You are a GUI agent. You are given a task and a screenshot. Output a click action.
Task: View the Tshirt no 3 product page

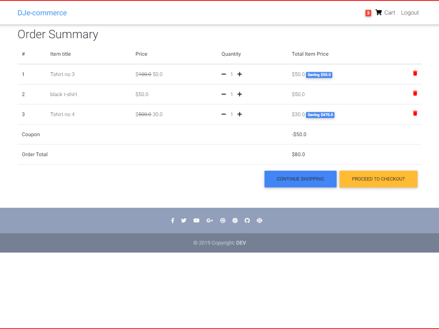(x=62, y=74)
